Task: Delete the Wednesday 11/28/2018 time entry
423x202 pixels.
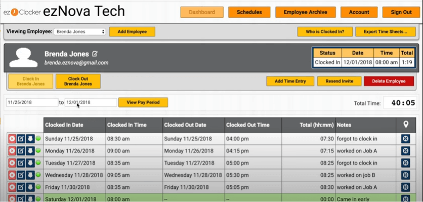Action: (x=12, y=175)
